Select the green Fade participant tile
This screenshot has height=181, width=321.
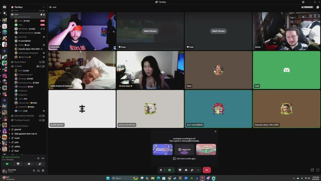point(286,70)
